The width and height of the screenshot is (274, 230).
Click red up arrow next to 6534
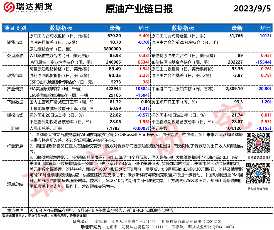(149, 62)
